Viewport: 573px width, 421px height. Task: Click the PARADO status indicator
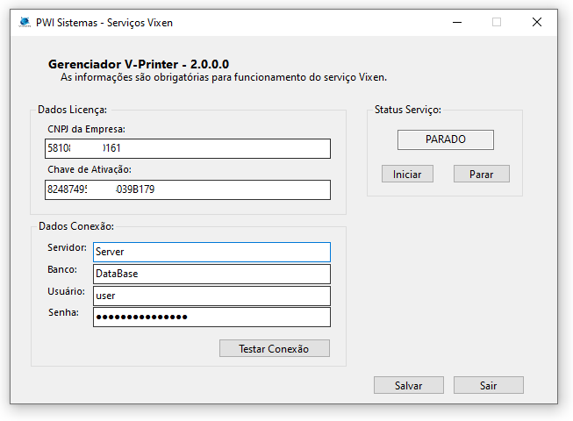coord(446,139)
